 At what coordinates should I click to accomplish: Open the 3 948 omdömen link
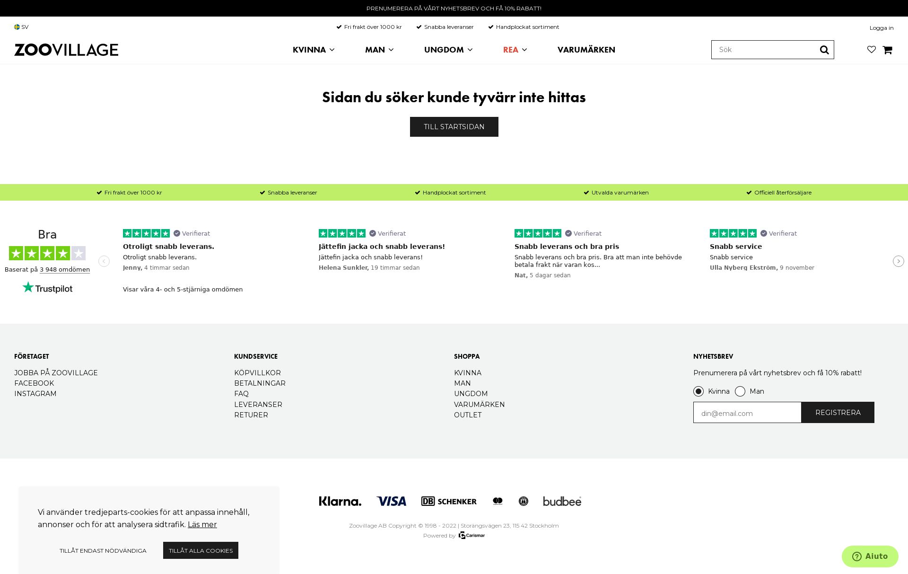click(65, 270)
